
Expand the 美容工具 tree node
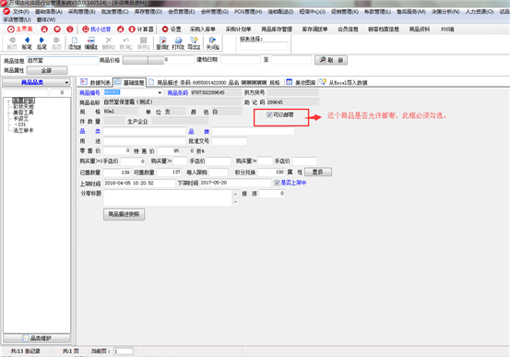point(9,113)
